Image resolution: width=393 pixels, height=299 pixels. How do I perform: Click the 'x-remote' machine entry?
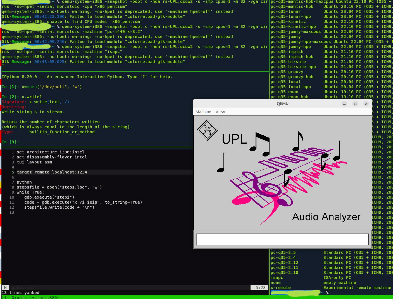280,288
